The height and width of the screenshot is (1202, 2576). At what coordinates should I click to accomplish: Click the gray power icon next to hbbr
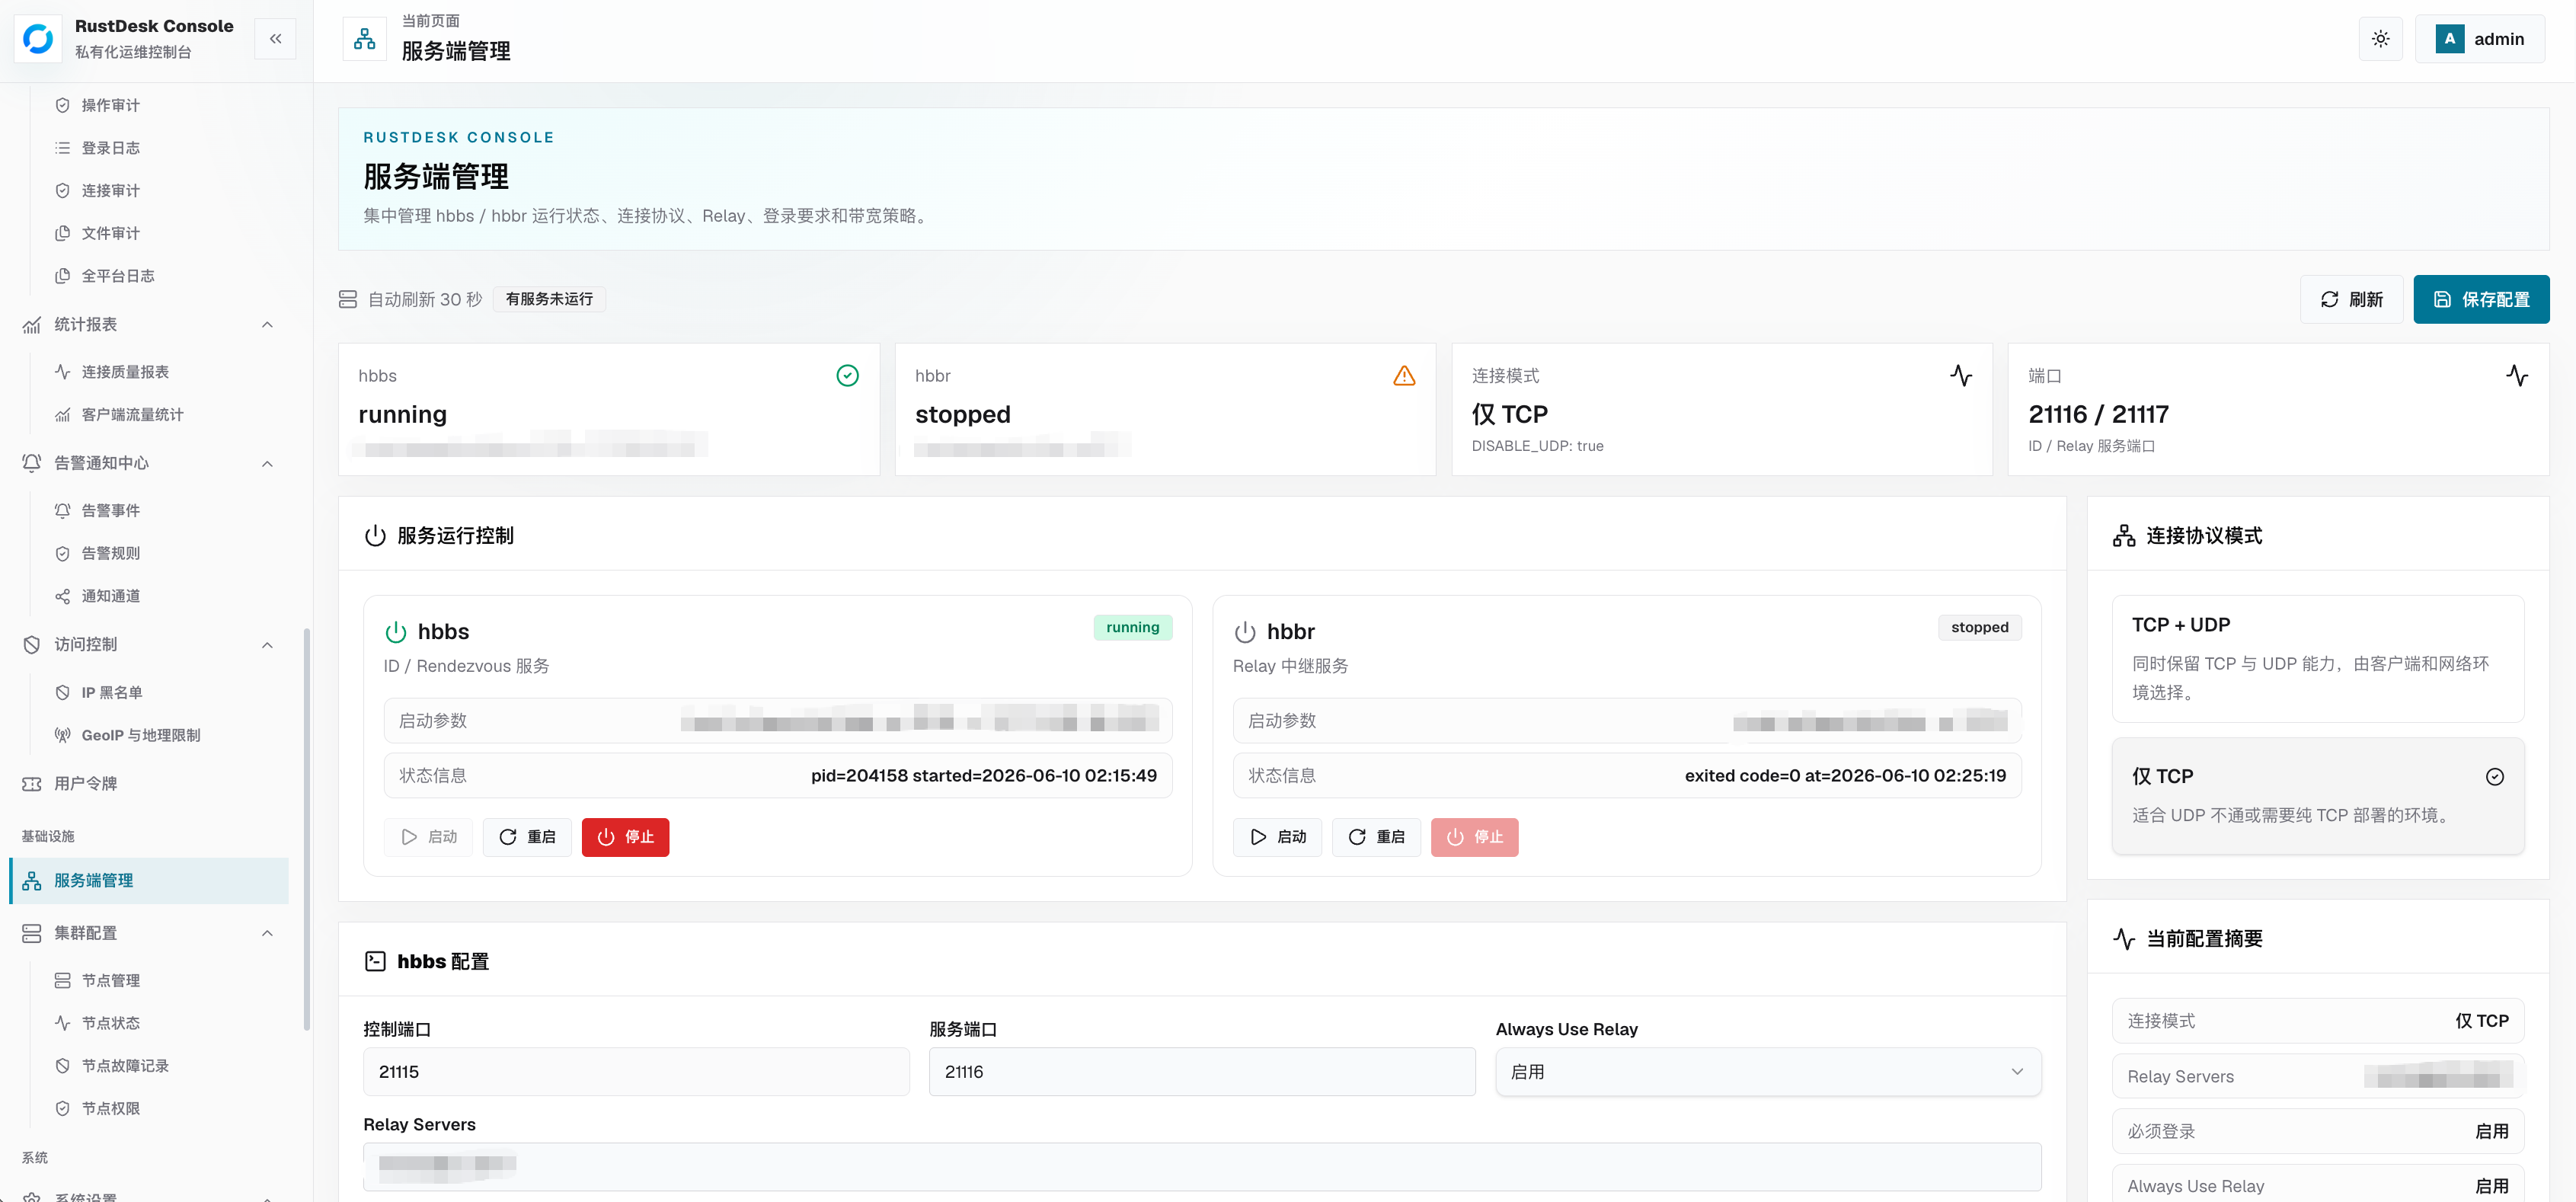1245,632
